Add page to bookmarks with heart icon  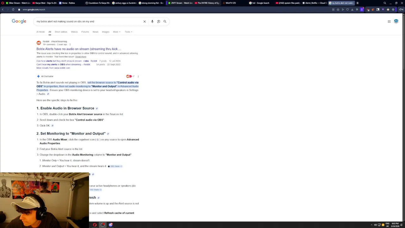pyautogui.click(x=347, y=9)
